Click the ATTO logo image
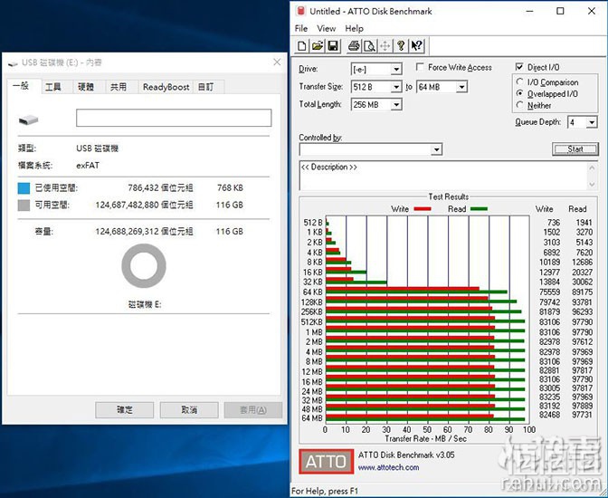The height and width of the screenshot is (498, 608). point(326,461)
